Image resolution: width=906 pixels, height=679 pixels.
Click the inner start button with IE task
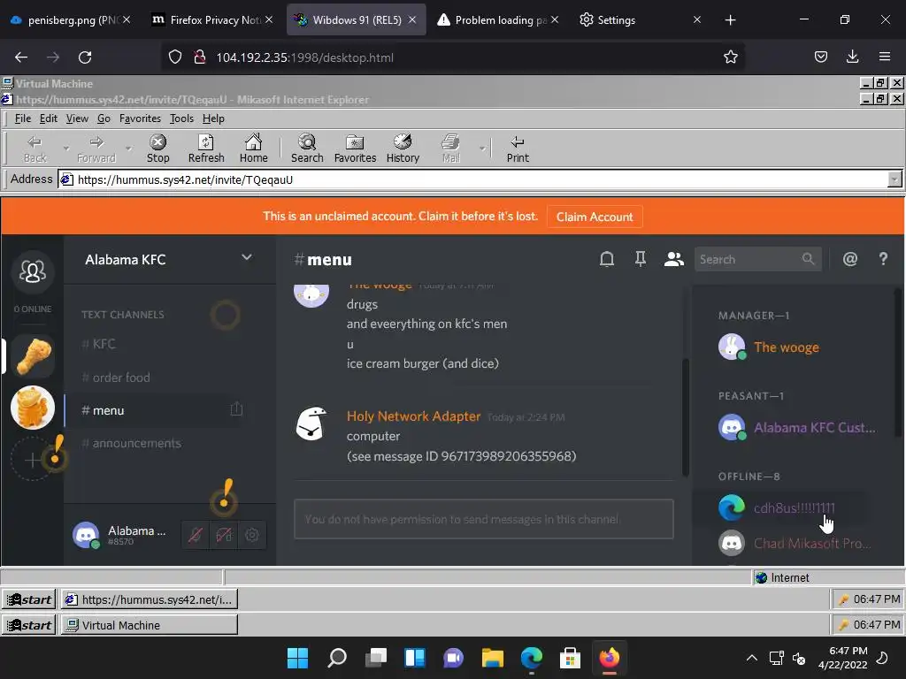[29, 599]
